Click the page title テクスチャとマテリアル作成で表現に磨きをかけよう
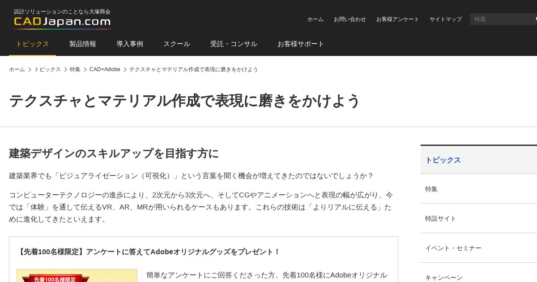Screen dimensions: 537x282 [184, 101]
